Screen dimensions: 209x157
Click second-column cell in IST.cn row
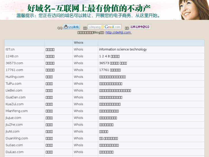click(x=59, y=50)
